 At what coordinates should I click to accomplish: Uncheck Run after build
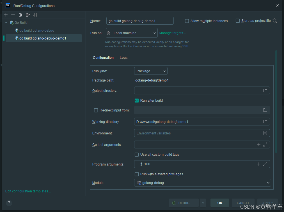(137, 101)
